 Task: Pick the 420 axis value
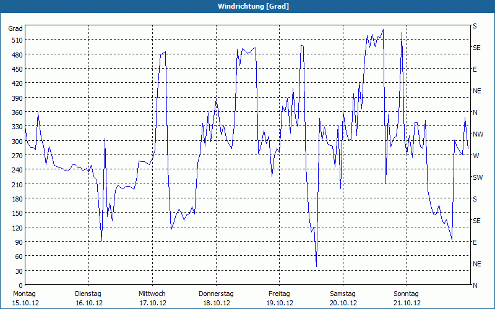17,83
